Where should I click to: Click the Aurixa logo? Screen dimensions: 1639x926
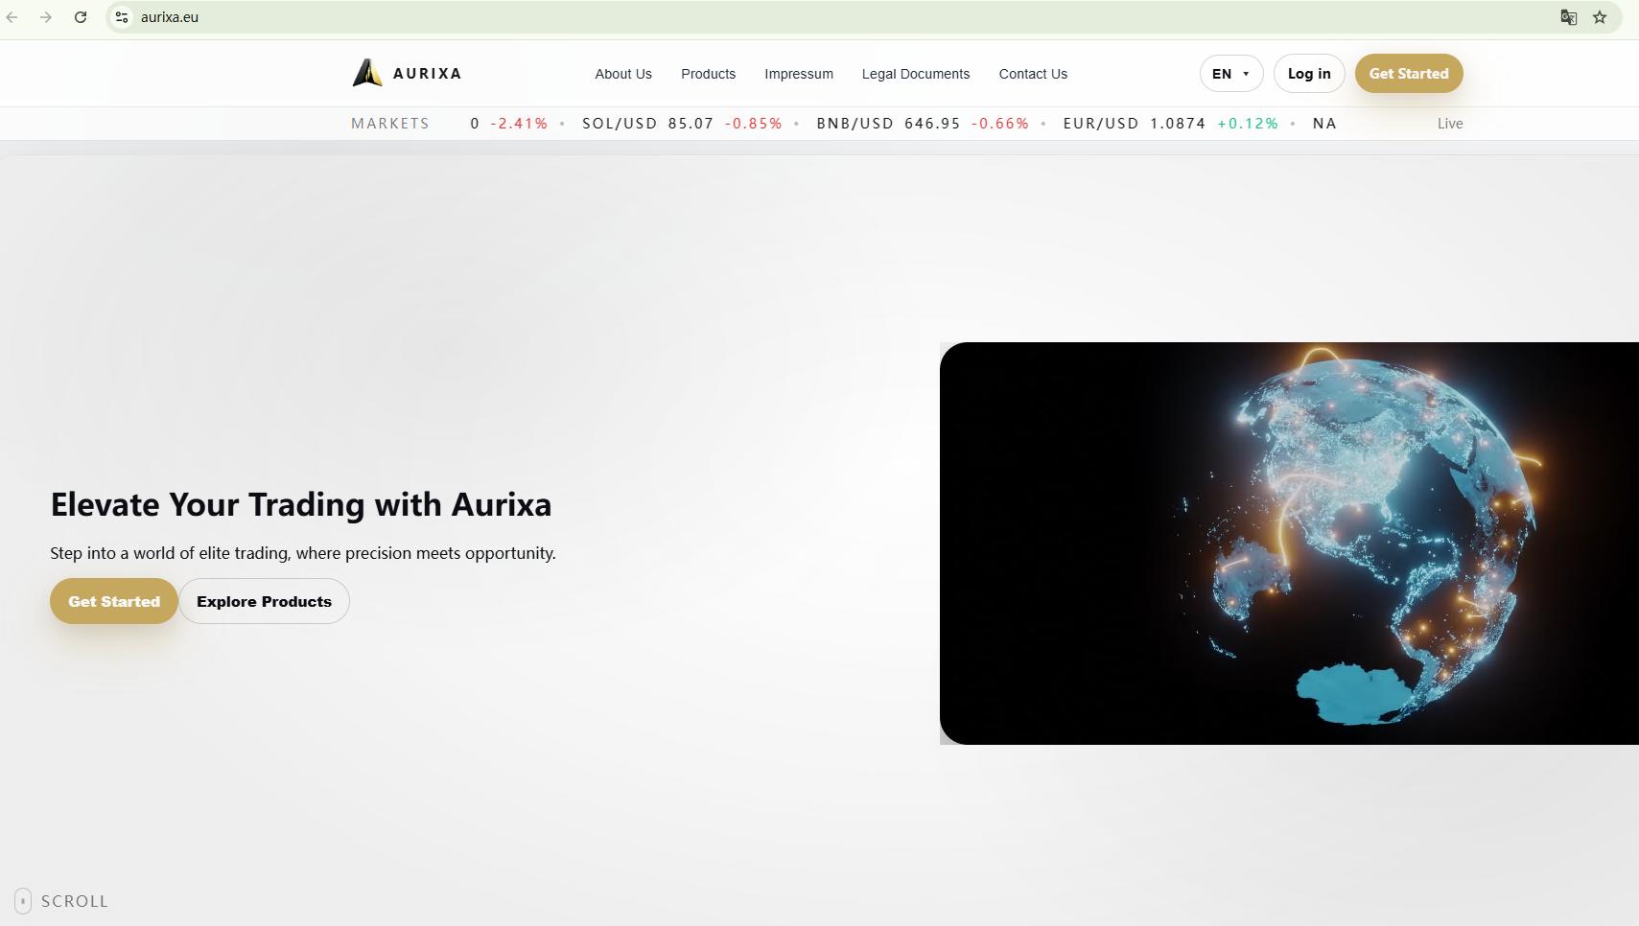[x=407, y=73]
